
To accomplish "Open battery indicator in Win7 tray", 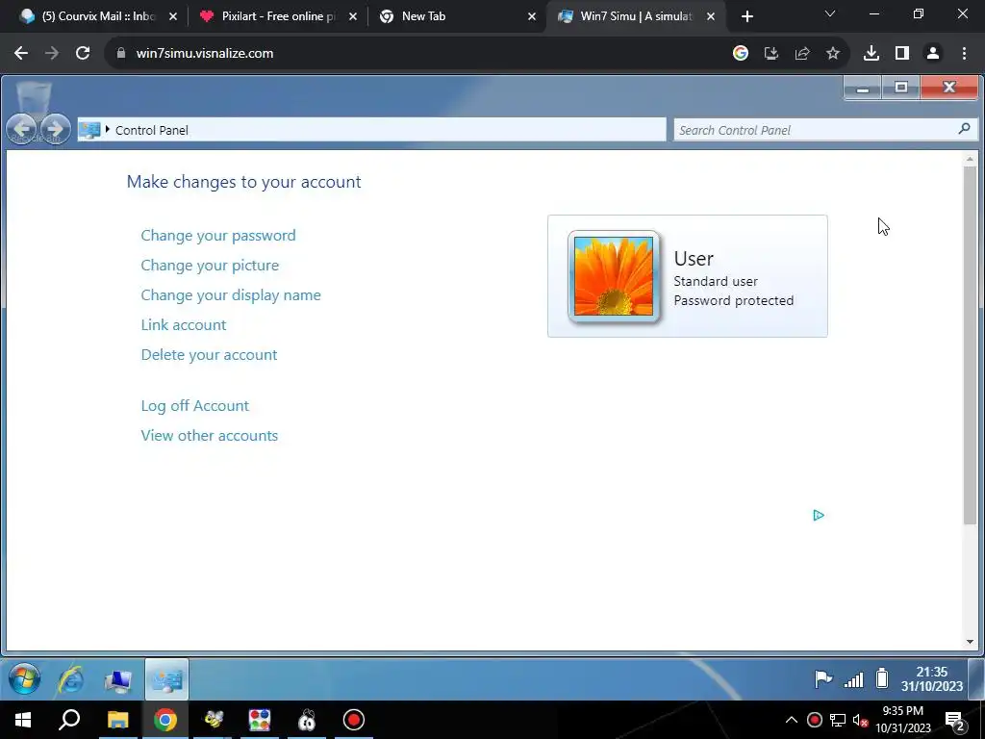I will (x=882, y=678).
